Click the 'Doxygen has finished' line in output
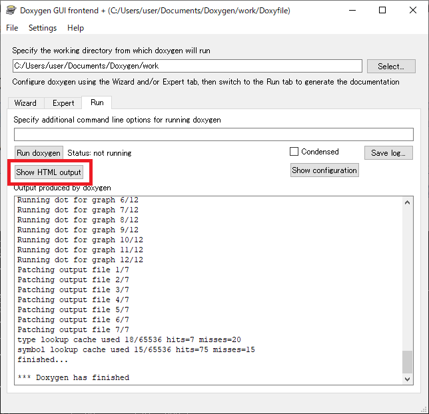 click(x=73, y=377)
